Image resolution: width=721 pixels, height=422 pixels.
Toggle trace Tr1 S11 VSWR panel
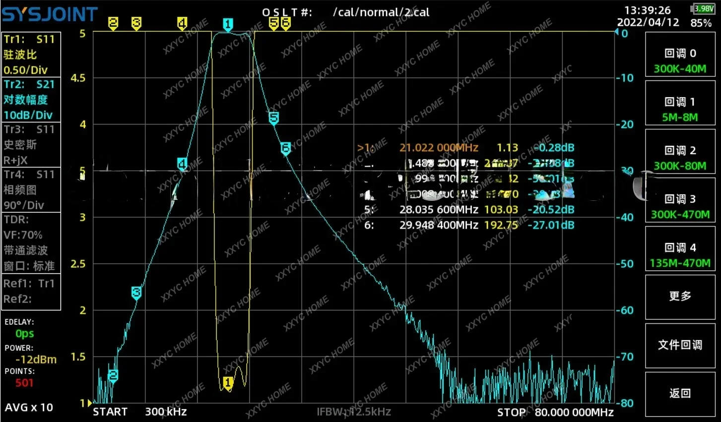(x=31, y=54)
